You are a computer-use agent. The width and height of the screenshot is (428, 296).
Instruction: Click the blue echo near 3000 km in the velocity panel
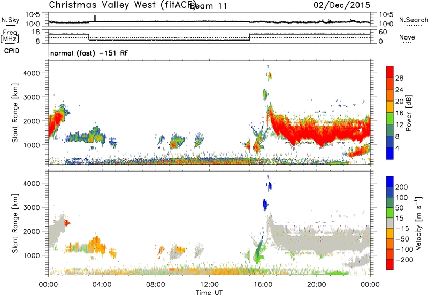[x=265, y=205]
